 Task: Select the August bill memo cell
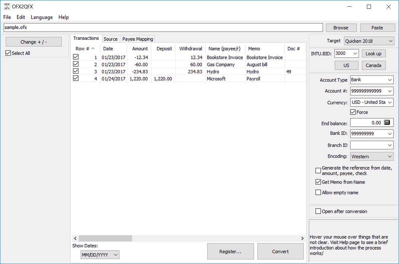tap(265, 64)
